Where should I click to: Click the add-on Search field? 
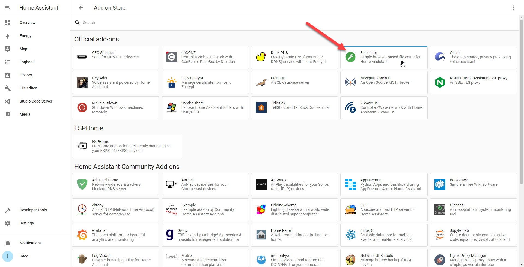click(191, 23)
